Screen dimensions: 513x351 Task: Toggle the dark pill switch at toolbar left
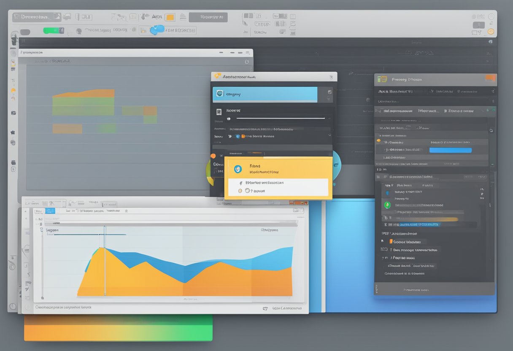tap(25, 32)
